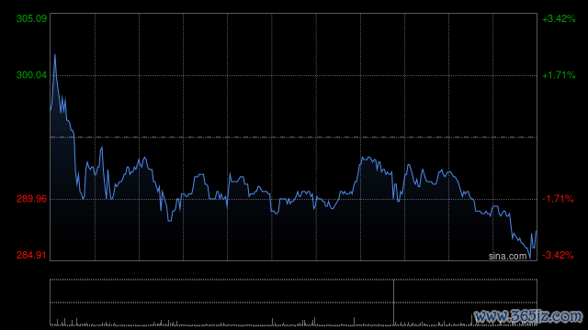Click the dashed middle reference line
Screen dimensions: 588x330
[x=293, y=137]
